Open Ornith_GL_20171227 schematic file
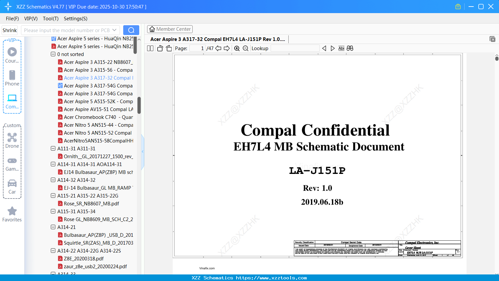Viewport: 499px width, 281px height. click(x=95, y=156)
